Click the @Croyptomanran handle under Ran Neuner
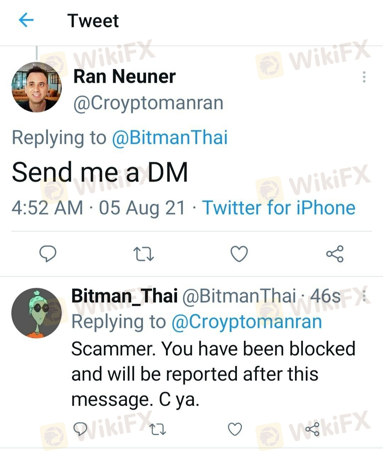Viewport: 383px width, 451px height. 148,103
